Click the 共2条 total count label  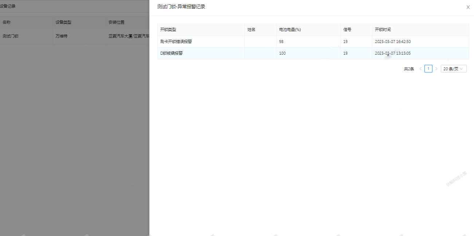(409, 69)
